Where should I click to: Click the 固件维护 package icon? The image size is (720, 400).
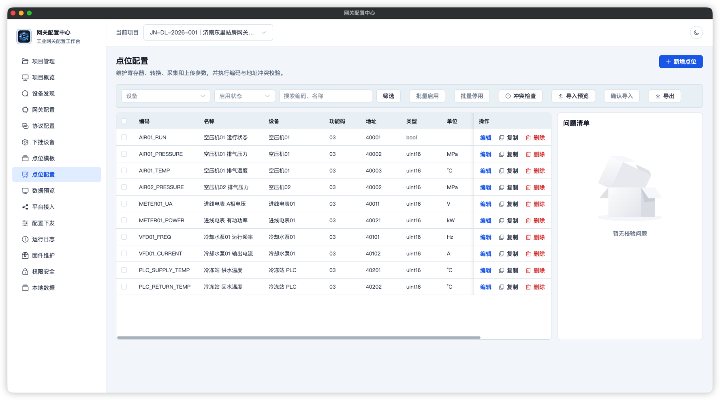click(x=25, y=255)
